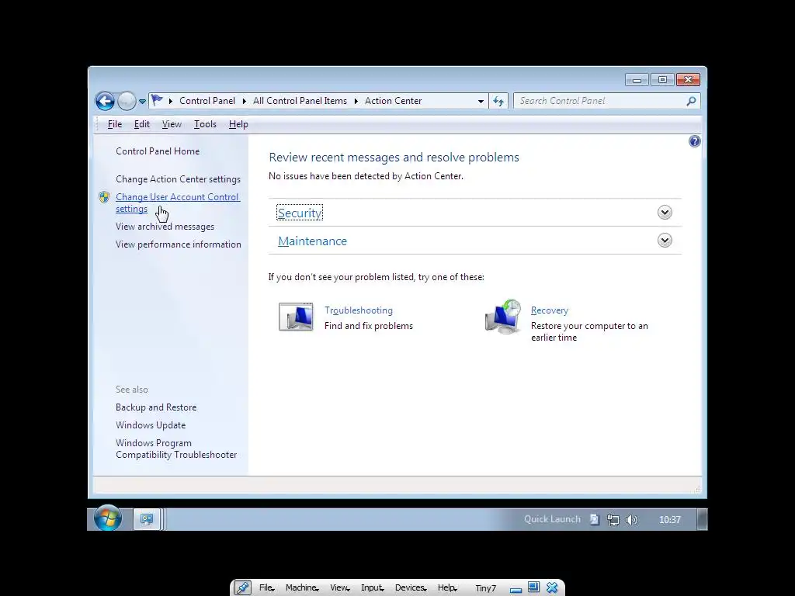Open View archived messages
Screen dimensions: 795x596
pos(165,227)
